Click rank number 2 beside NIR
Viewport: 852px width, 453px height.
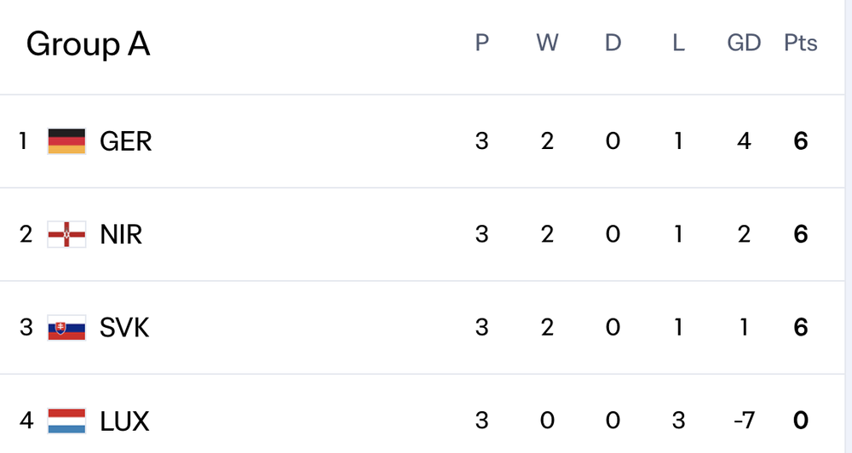click(x=26, y=234)
